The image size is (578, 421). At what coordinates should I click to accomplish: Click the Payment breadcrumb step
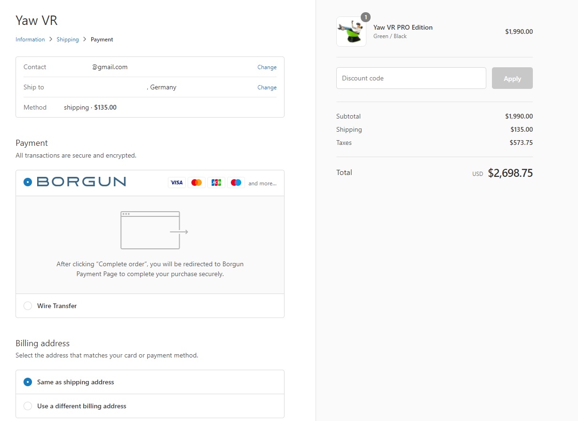point(102,40)
